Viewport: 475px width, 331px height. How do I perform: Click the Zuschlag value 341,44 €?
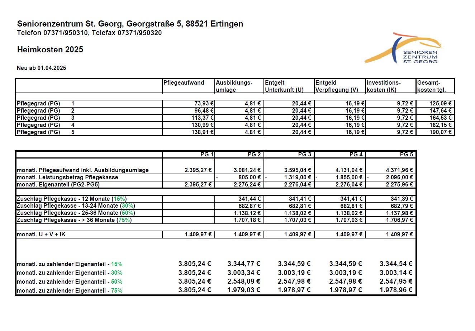(250, 199)
